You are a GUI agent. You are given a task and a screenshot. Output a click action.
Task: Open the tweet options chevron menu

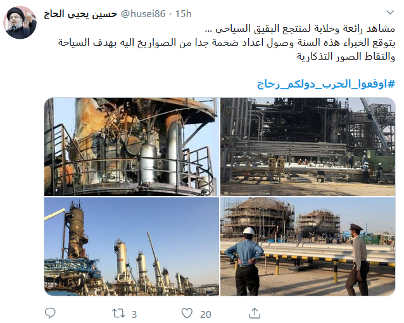pos(390,13)
